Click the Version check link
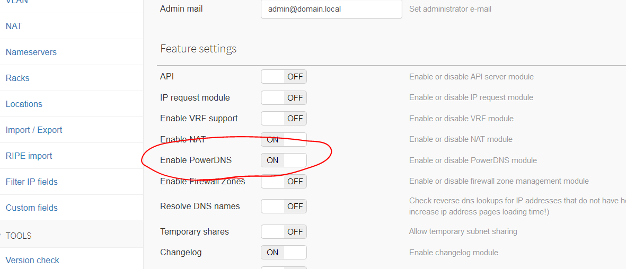Screen dimensions: 626x269 pos(32,260)
